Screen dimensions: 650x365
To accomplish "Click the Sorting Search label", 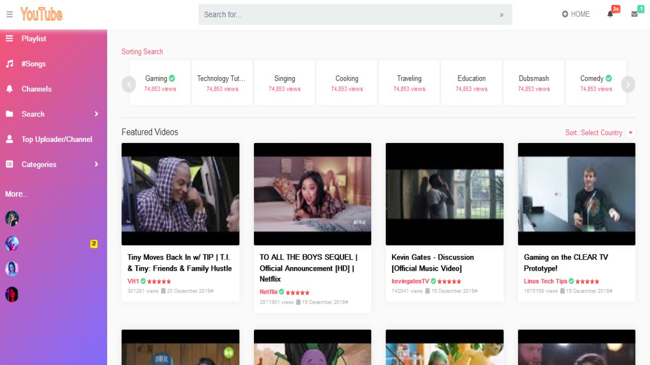I will coord(142,52).
